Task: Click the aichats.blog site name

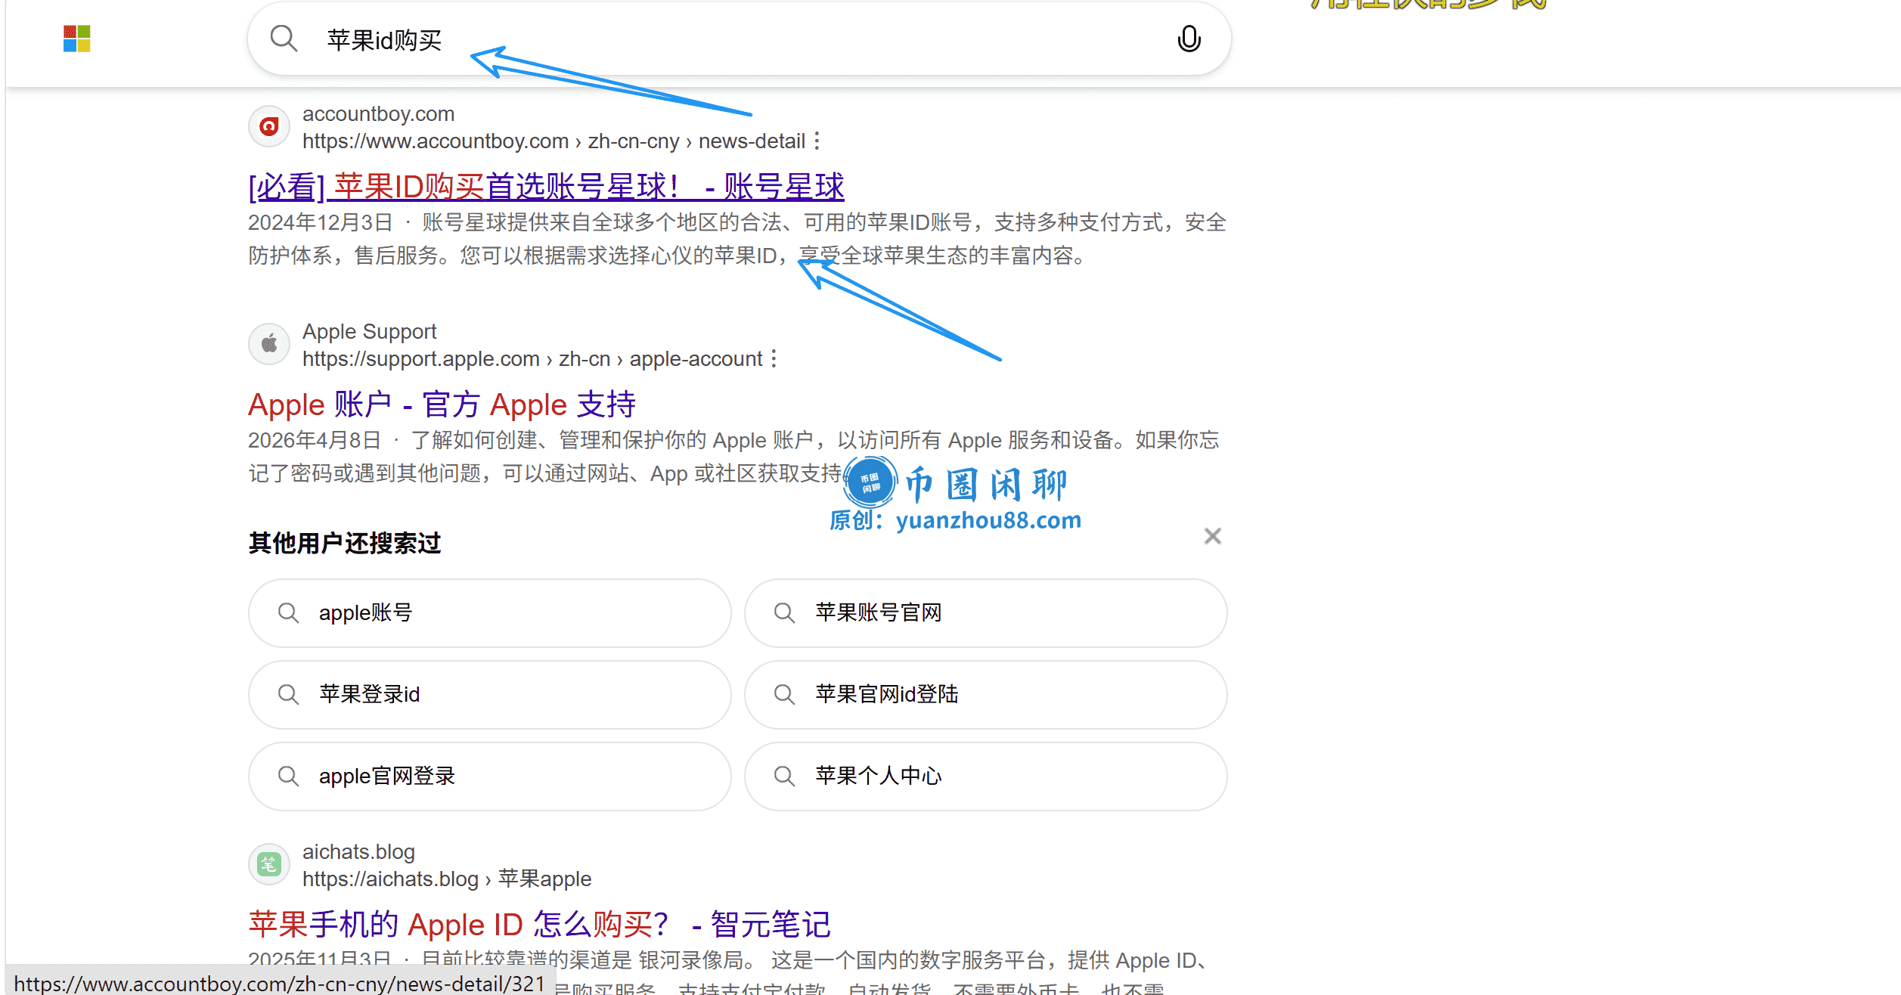Action: click(x=358, y=851)
